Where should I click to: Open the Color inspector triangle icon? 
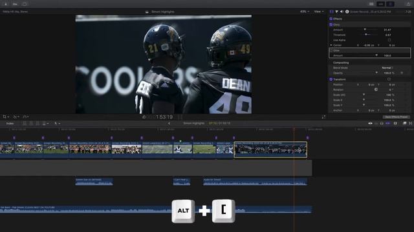tap(336, 12)
